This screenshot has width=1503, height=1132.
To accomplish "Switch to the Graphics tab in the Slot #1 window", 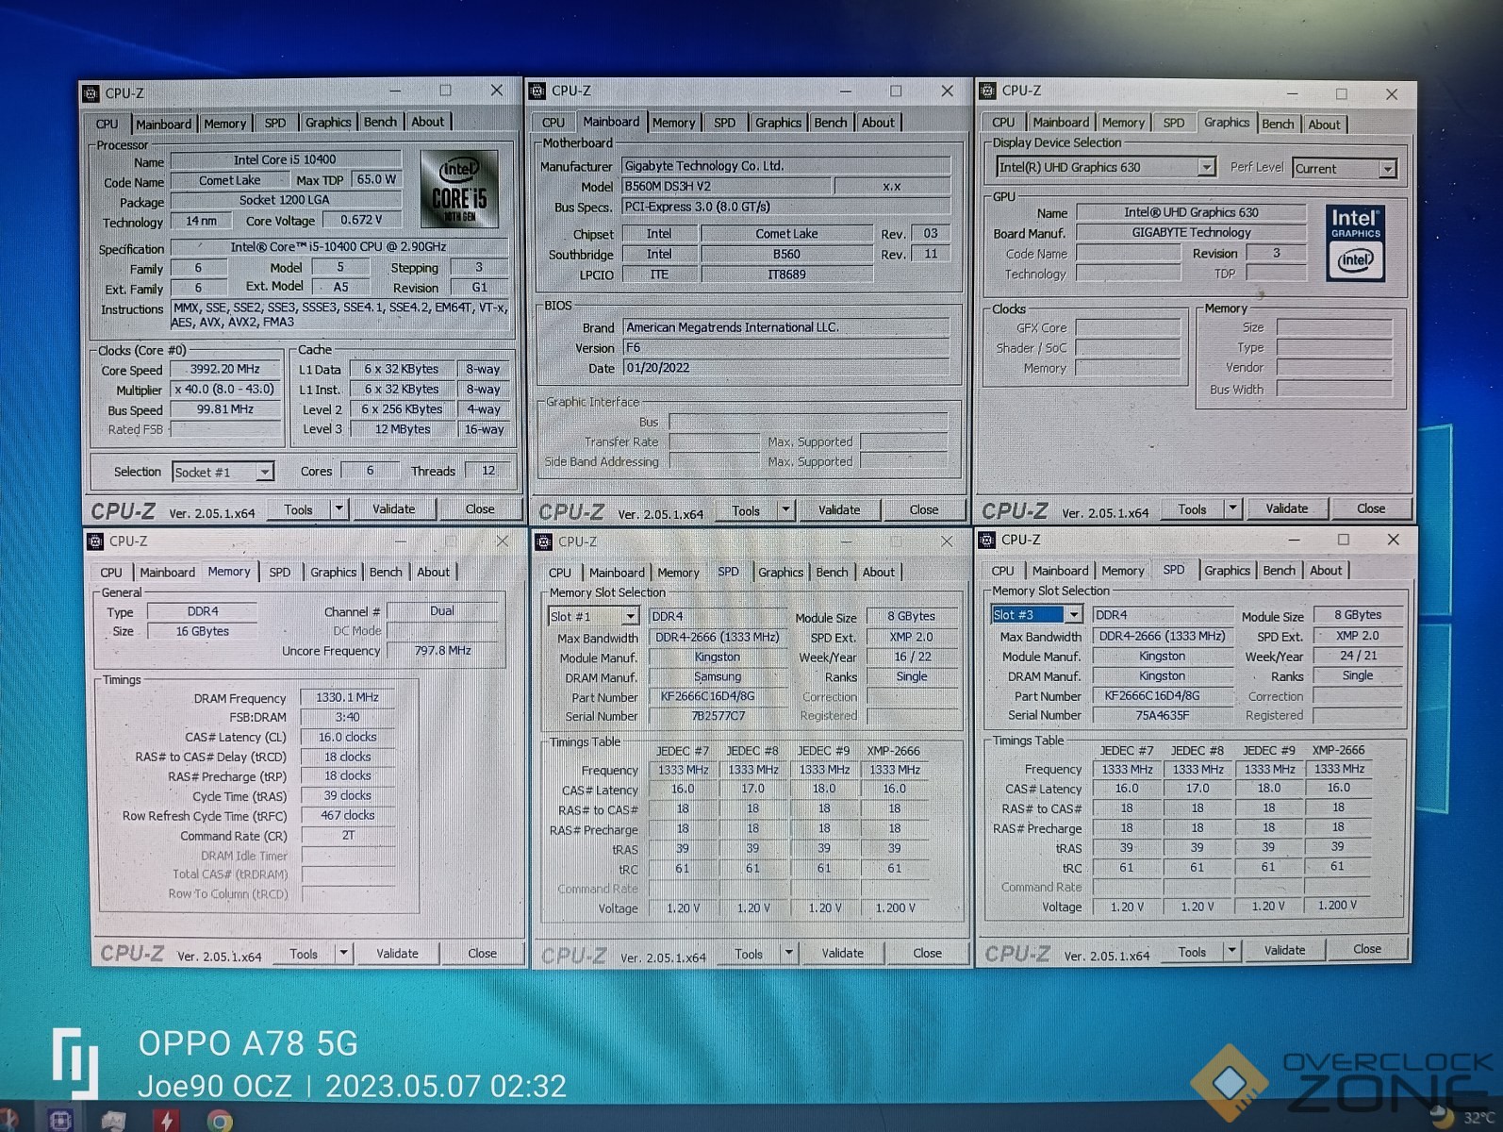I will tap(781, 572).
